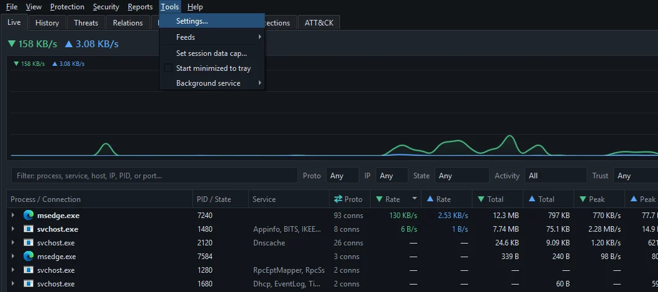Screen dimensions: 658x292
Task: Click the msedge.exe icon for PID 7240
Action: 28,216
